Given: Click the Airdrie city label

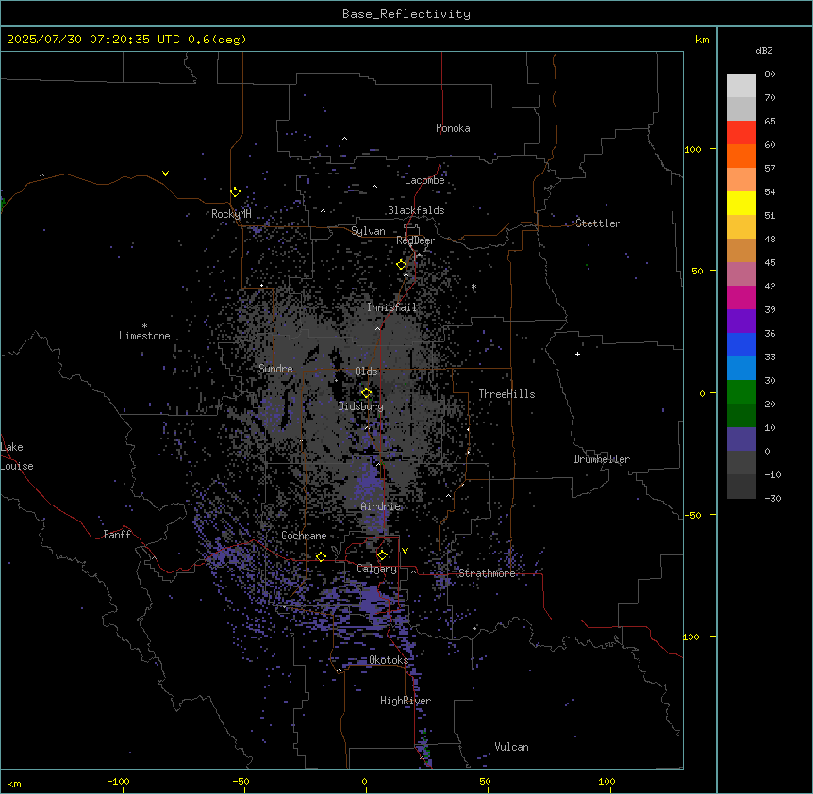Looking at the screenshot, I should (x=381, y=506).
